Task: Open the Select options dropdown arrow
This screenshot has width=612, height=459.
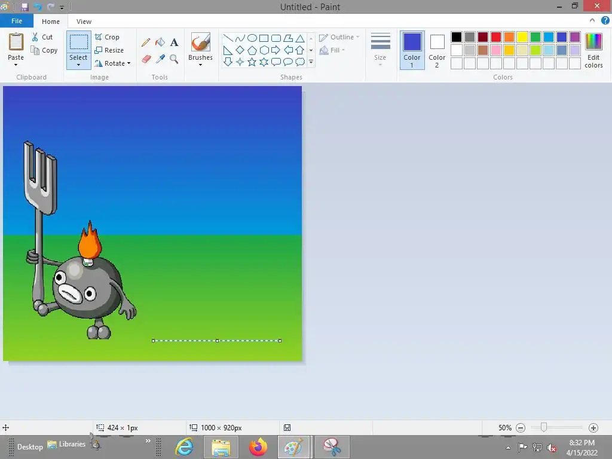Action: (78, 65)
